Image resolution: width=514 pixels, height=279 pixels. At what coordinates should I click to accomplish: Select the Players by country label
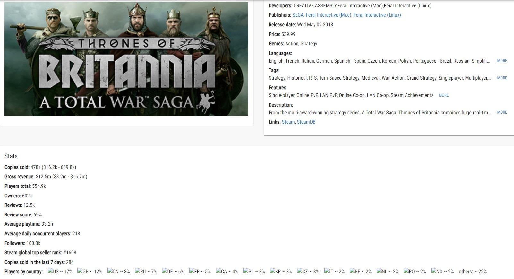click(24, 272)
